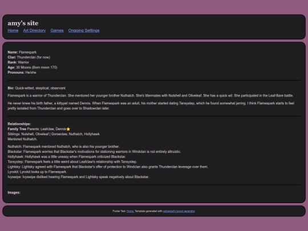Viewport: 308px width, 231px height.
Task: Select the Name: Flamespark line
Action: coord(22,52)
